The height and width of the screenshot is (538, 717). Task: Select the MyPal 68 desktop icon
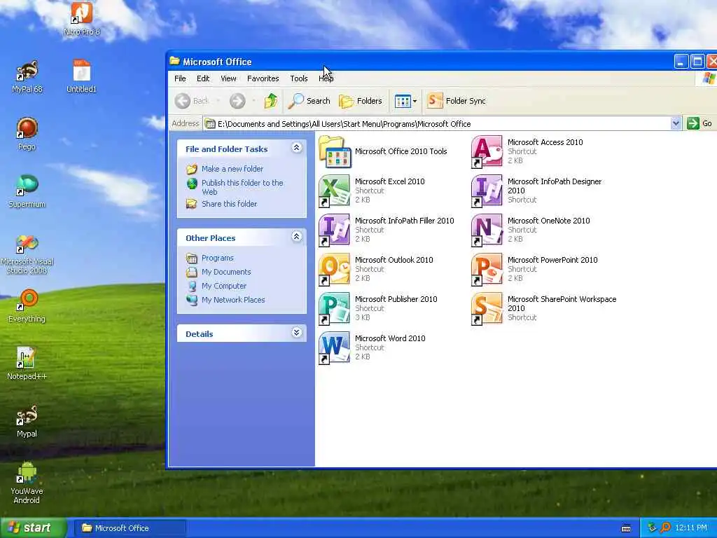pos(27,77)
